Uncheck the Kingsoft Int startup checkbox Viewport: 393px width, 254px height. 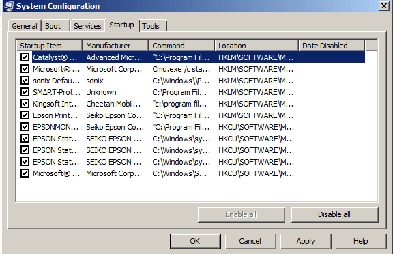[x=25, y=104]
